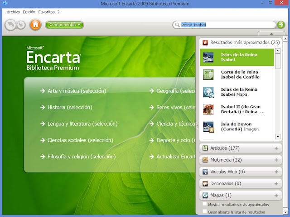Open Ciencias sociales (selección) link
Screen dimensions: 290x217
click(x=80, y=140)
